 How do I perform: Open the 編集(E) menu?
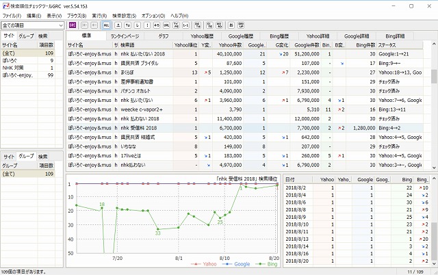[34, 16]
